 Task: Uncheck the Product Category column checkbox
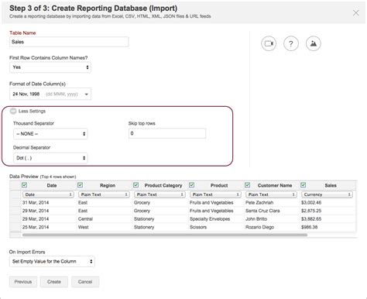[136, 185]
